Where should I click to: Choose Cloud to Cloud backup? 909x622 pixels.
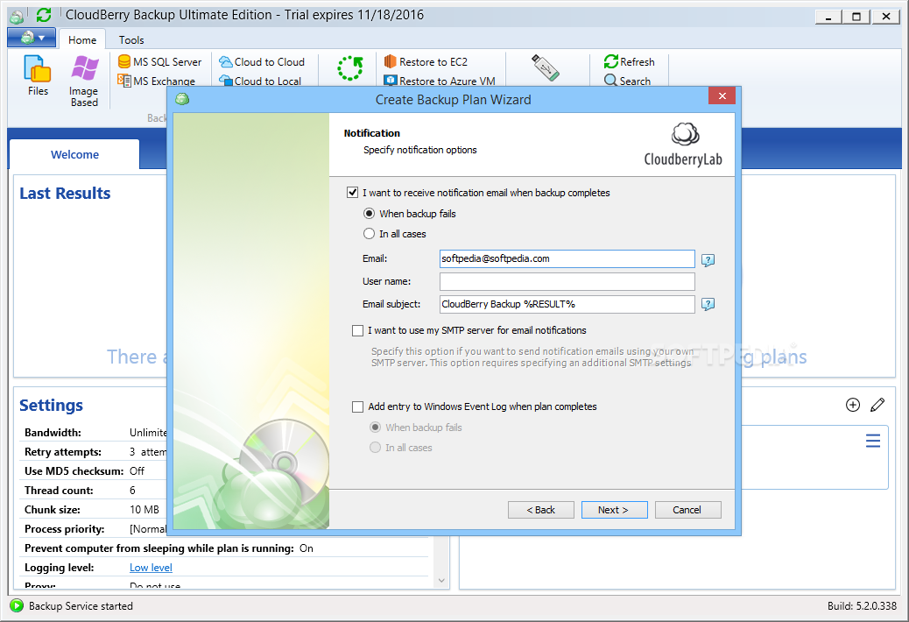coord(262,62)
